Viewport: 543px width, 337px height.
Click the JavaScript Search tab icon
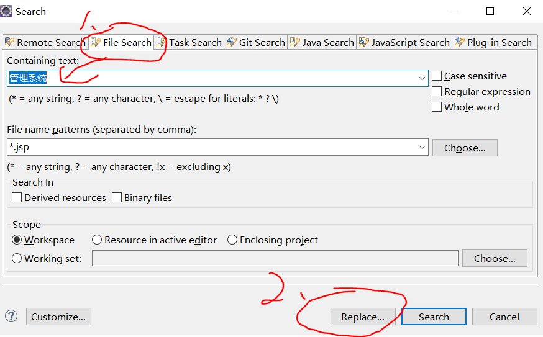[x=363, y=42]
